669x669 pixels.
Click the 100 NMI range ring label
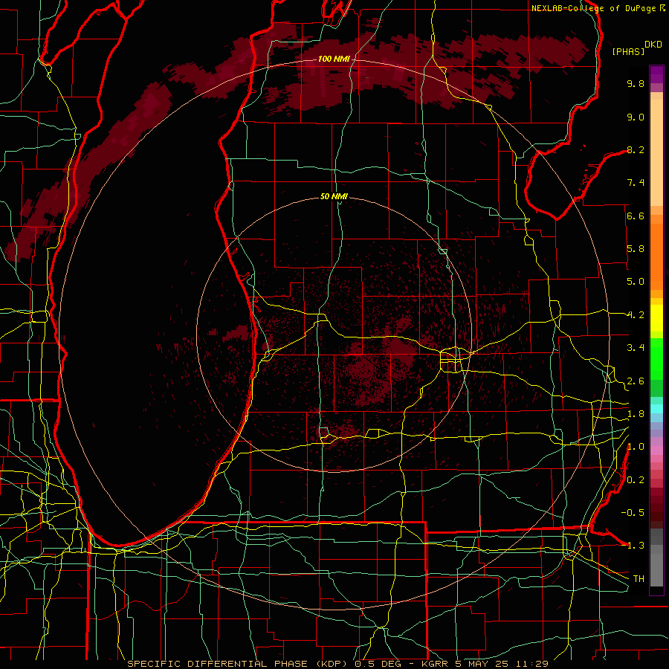click(x=334, y=59)
